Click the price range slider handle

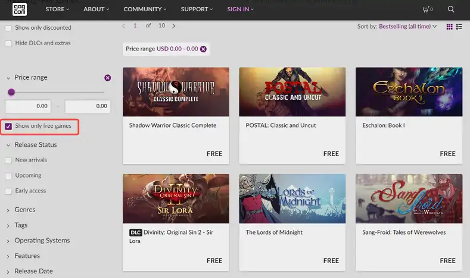point(11,92)
